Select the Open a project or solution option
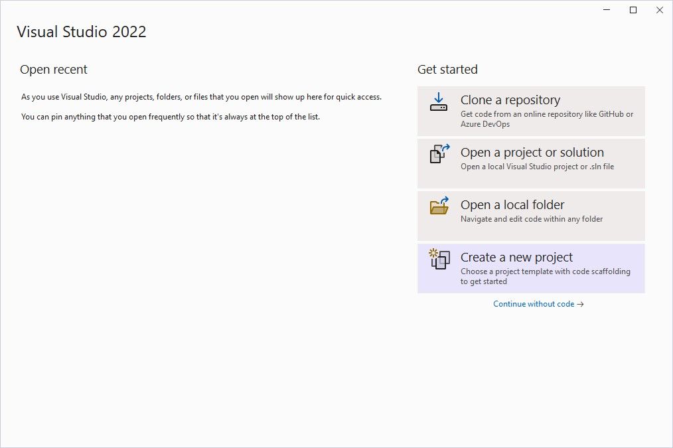The height and width of the screenshot is (448, 673). [531, 163]
